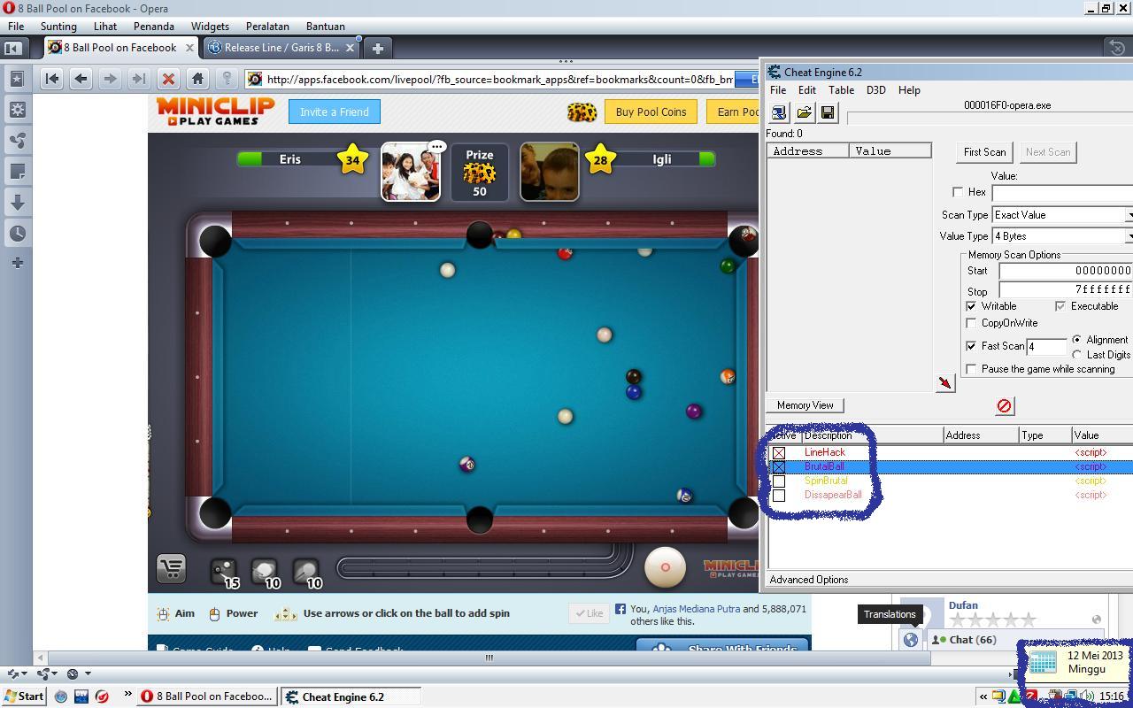Open History clock panel in sidebar
Screen dimensions: 1133x708
(x=17, y=234)
